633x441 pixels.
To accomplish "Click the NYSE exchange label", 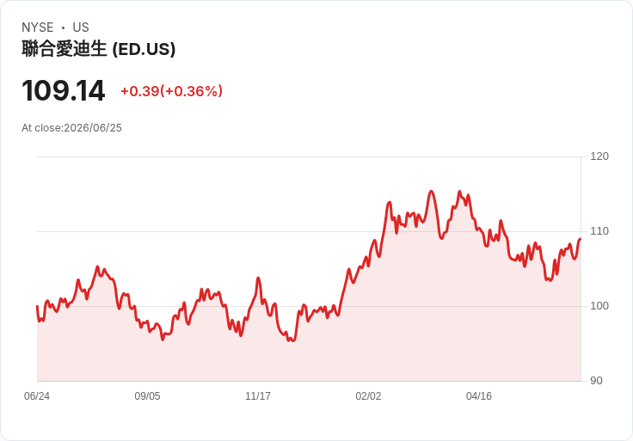I will [x=38, y=27].
